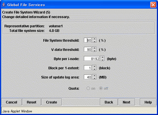The width and height of the screenshot is (158, 115).
Task: Proceed with the Next button
Action: (x=127, y=102)
